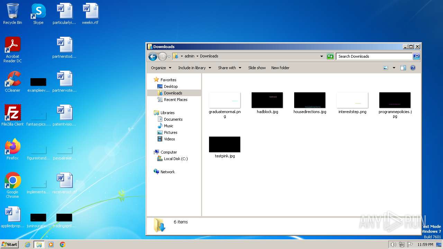
Task: Open FileZilla Client desktop shortcut
Action: [x=12, y=116]
